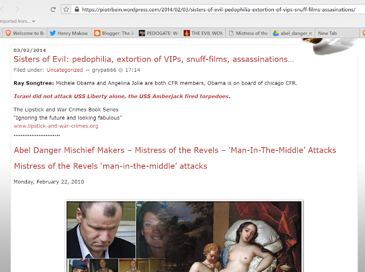
Task: Open Mistress of the Revels man-in-the-middle link
Action: (111, 166)
